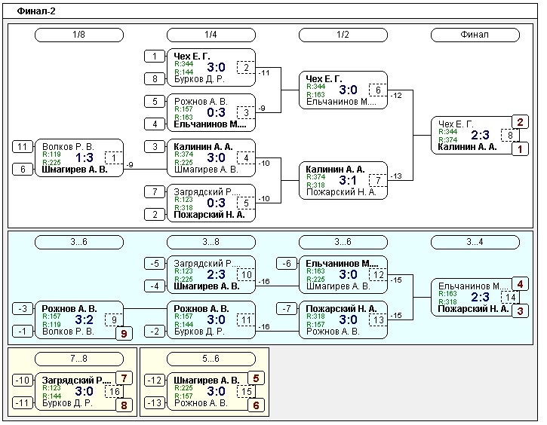Image resolution: width=547 pixels, height=425 pixels.
Task: Click seed box 11 beside Волков Р. В.
Action: click(x=23, y=147)
